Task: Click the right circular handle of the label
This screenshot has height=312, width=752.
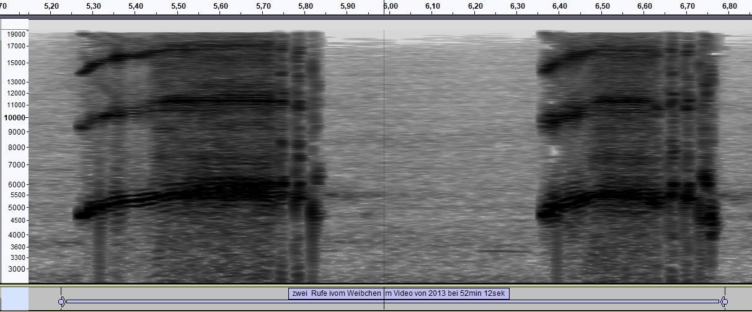Action: click(723, 301)
